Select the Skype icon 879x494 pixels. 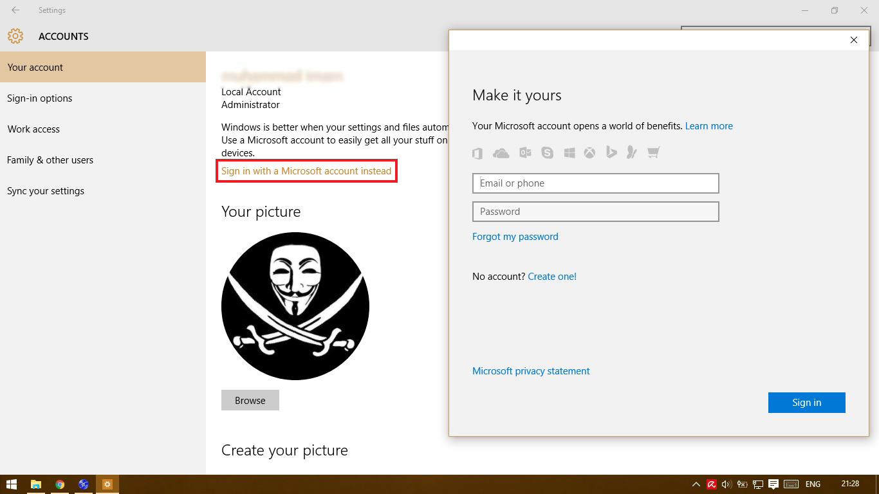point(548,152)
